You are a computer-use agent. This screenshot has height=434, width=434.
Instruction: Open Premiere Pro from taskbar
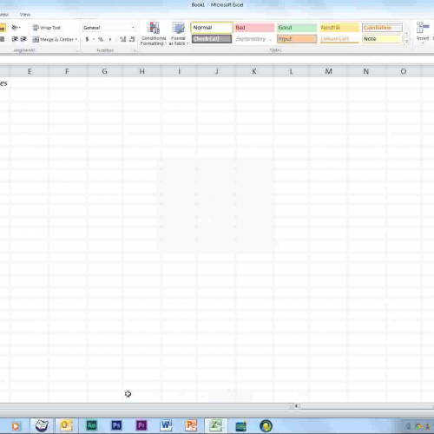click(141, 425)
